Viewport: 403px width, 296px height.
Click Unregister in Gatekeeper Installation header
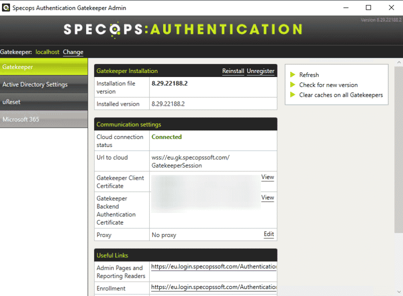click(260, 71)
